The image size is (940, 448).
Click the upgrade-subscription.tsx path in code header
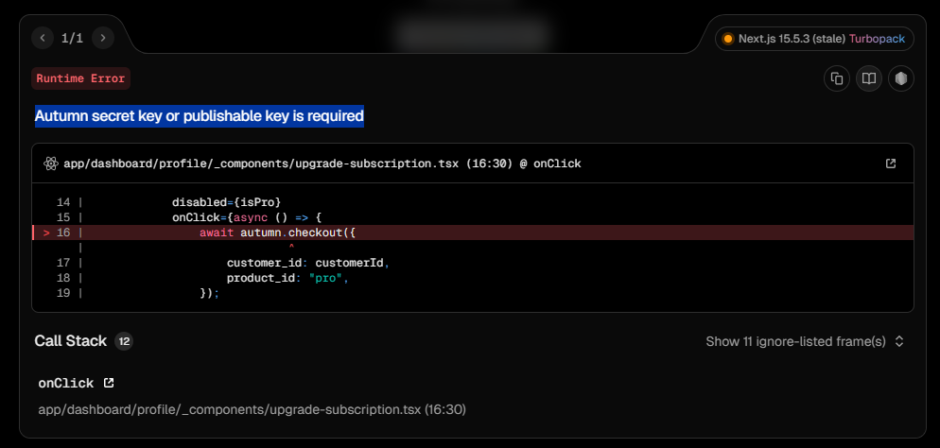260,164
